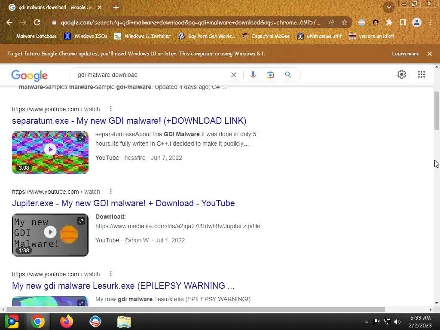Open the Gay Porn Sex Movie... bookmark
440x330 pixels.
[207, 36]
